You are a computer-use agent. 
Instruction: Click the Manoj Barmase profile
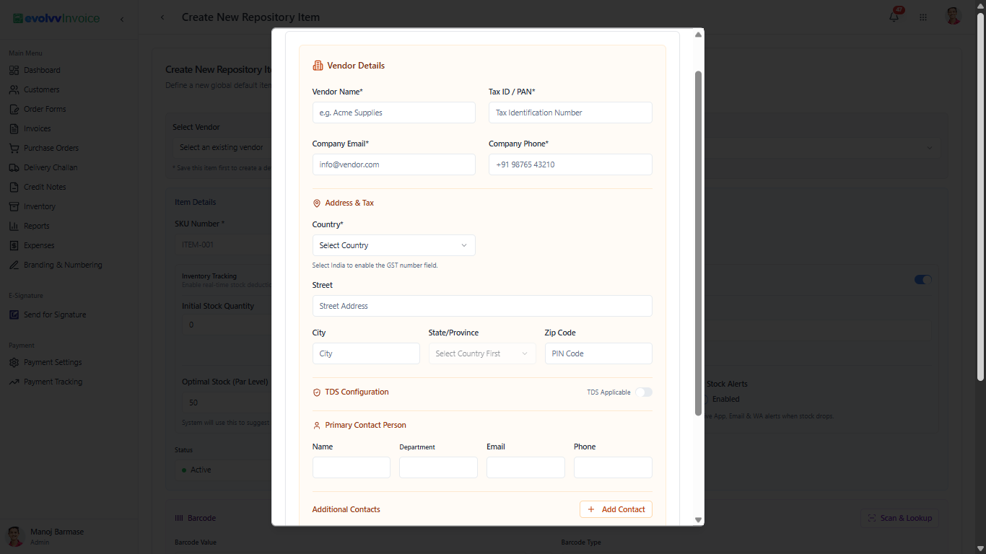pos(57,536)
